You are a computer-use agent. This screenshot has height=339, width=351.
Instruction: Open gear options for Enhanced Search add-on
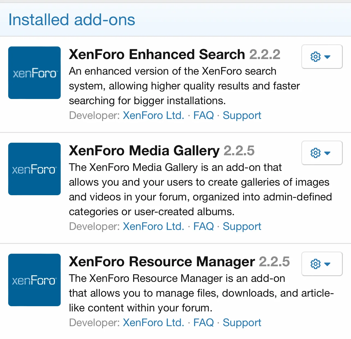(x=321, y=57)
